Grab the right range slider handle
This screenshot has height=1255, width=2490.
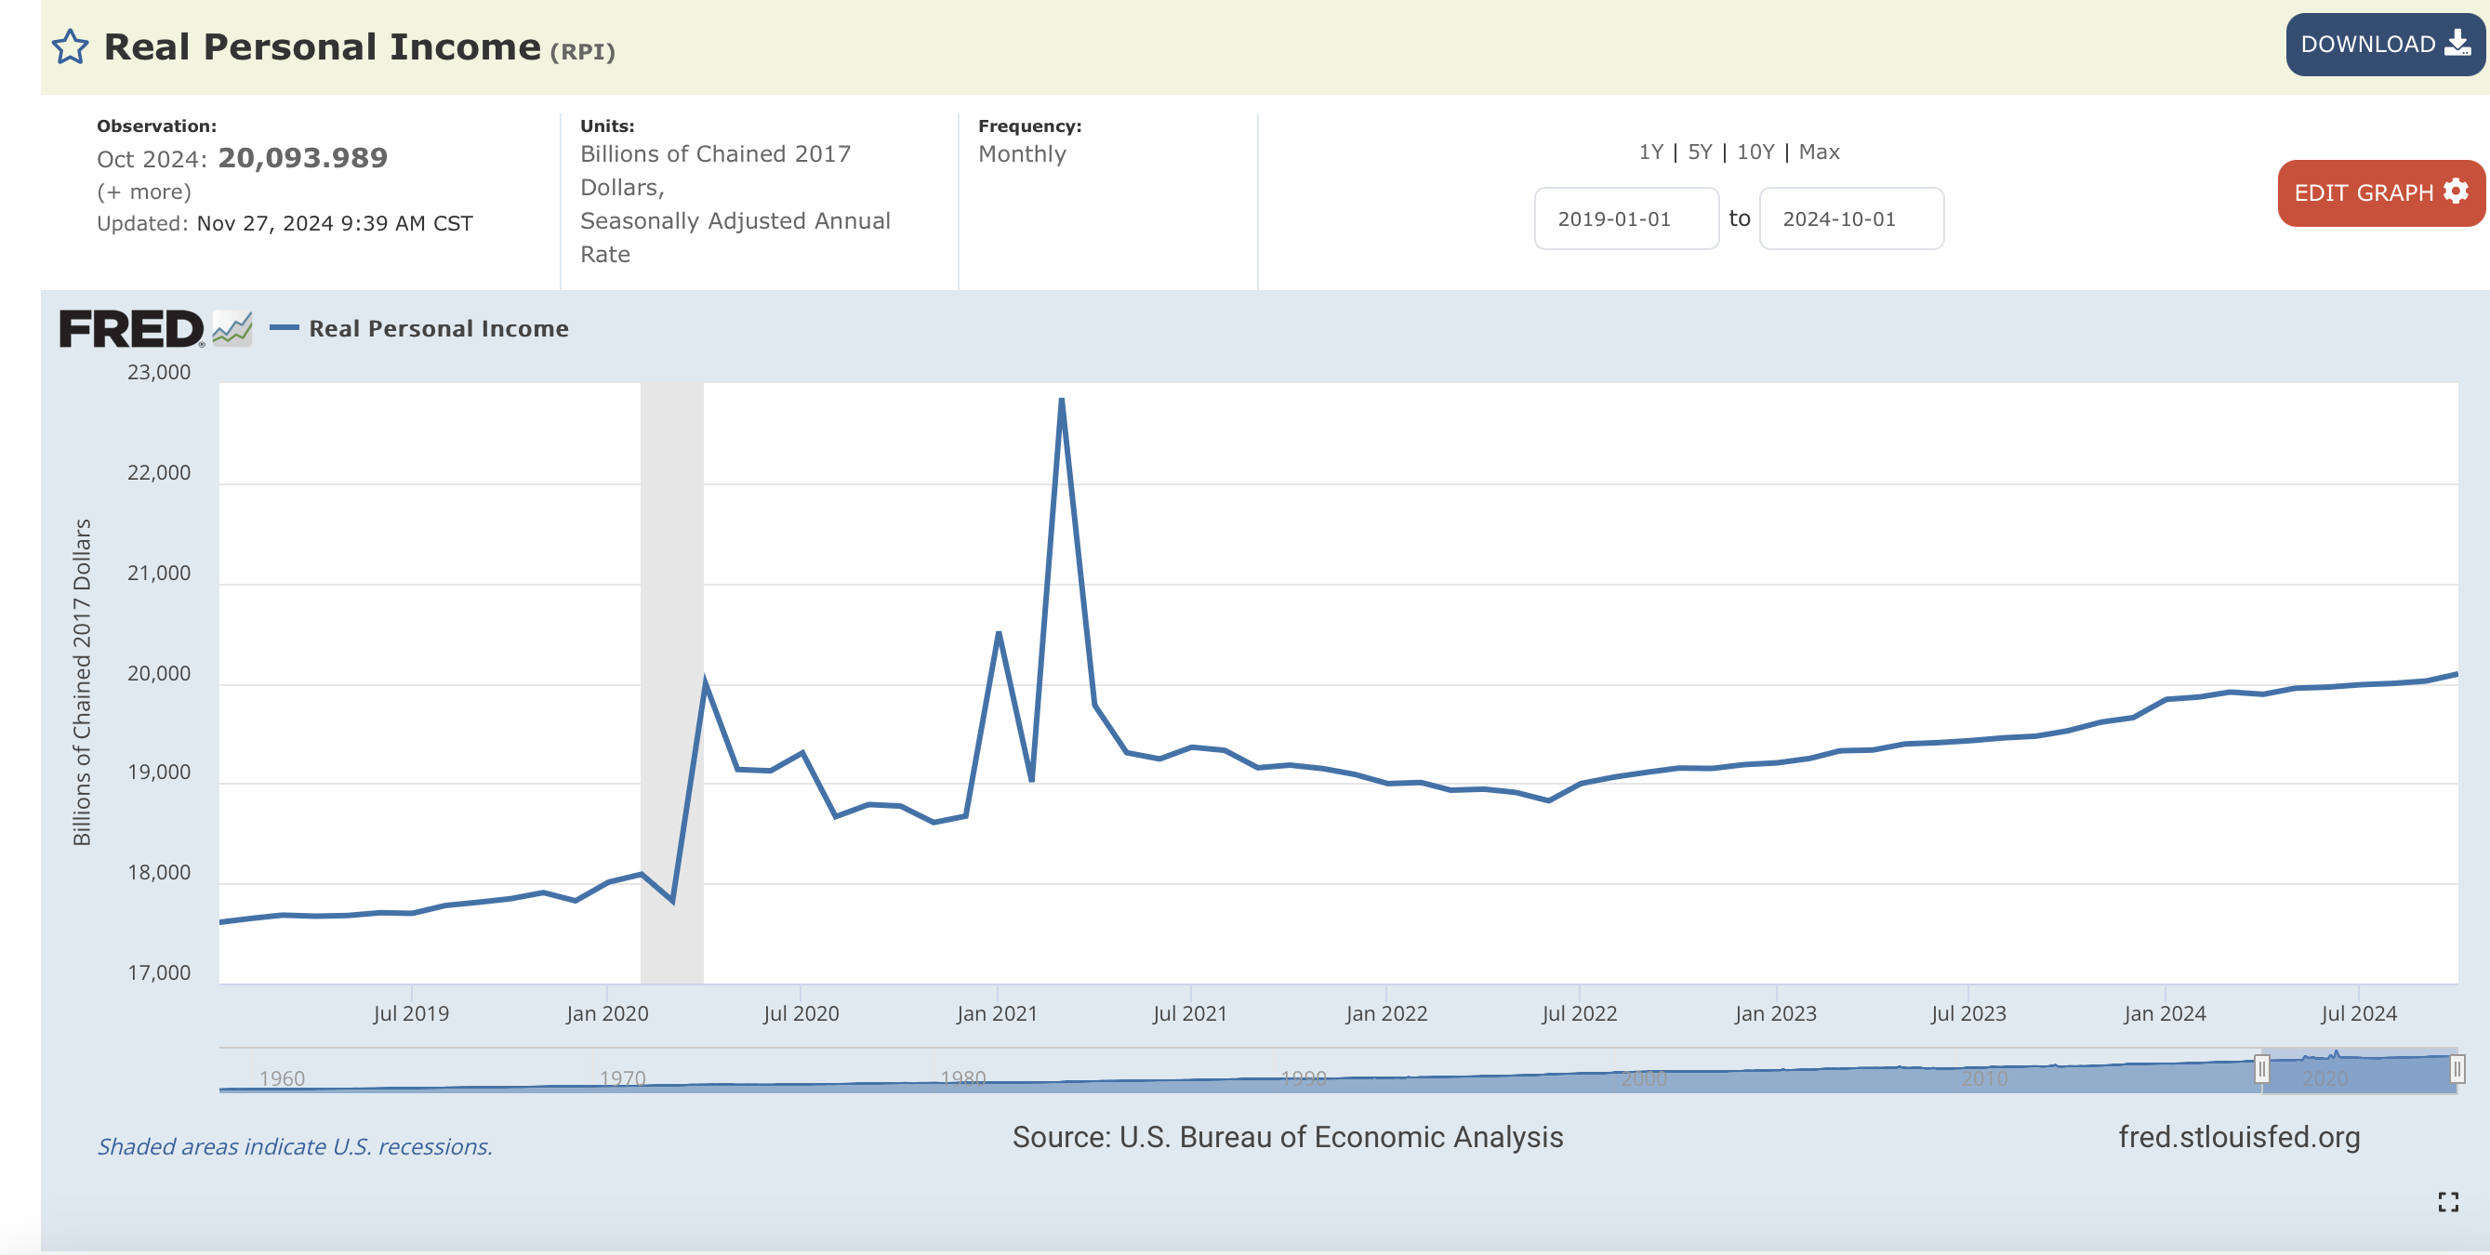tap(2457, 1069)
